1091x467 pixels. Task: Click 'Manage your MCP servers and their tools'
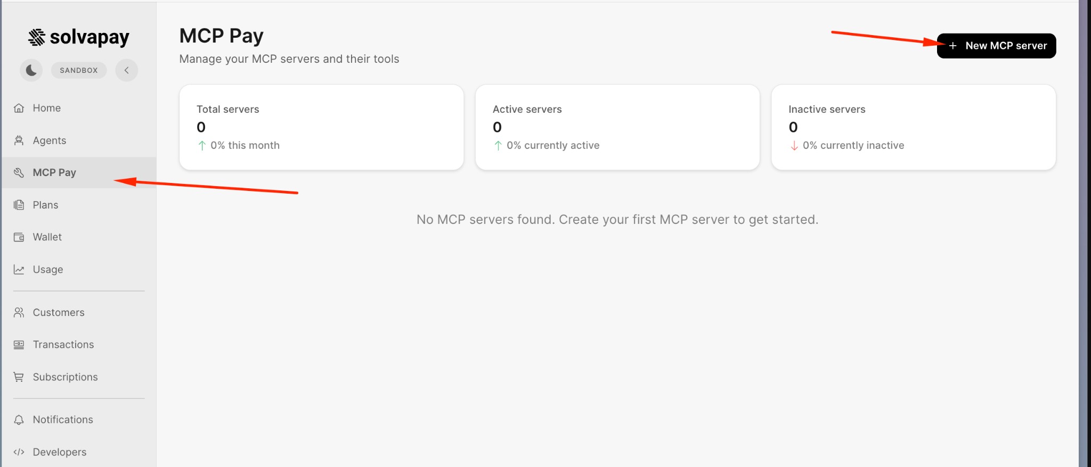click(289, 59)
